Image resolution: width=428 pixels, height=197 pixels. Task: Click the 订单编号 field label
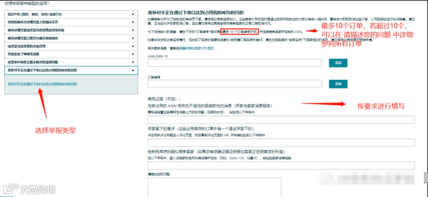(x=154, y=77)
